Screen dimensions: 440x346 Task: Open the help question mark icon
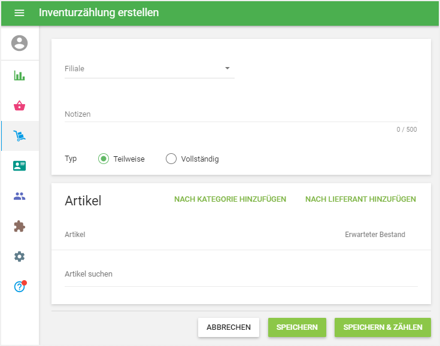20,287
